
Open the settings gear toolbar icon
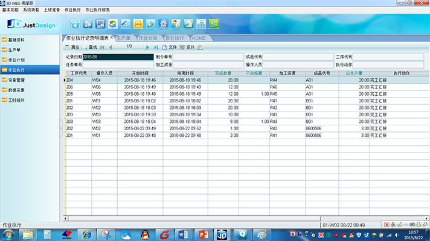(x=163, y=24)
